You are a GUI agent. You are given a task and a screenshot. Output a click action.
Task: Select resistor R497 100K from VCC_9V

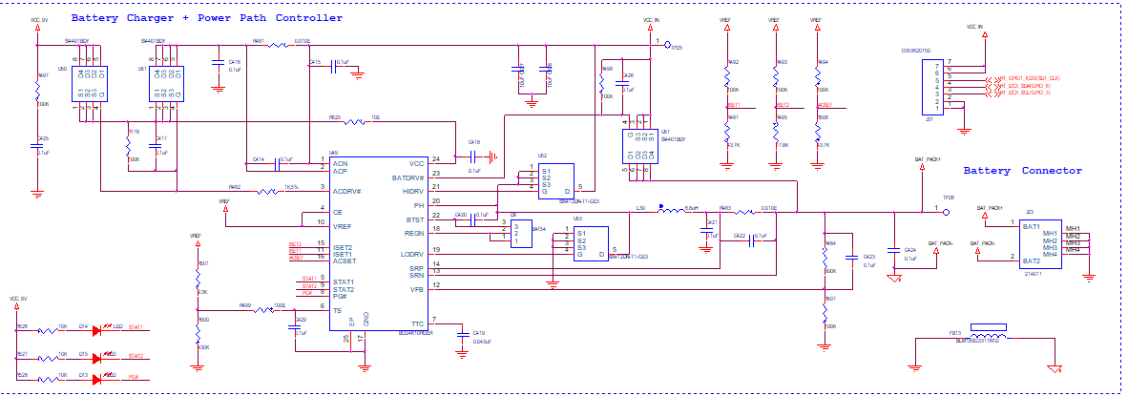click(x=36, y=90)
